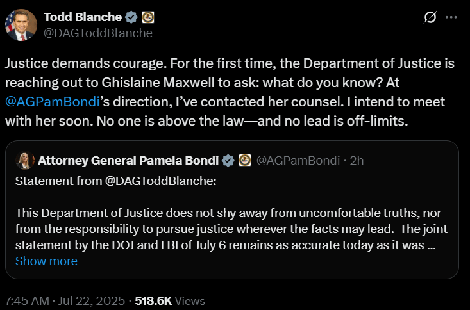Open Todd Blanche's profile via display name
This screenshot has height=310, width=470.
pos(81,17)
